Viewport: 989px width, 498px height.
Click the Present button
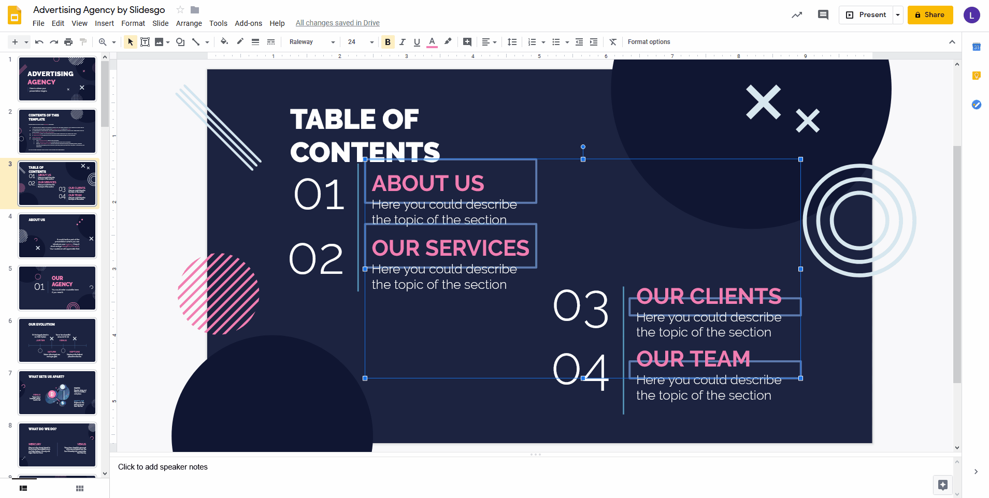(x=866, y=15)
